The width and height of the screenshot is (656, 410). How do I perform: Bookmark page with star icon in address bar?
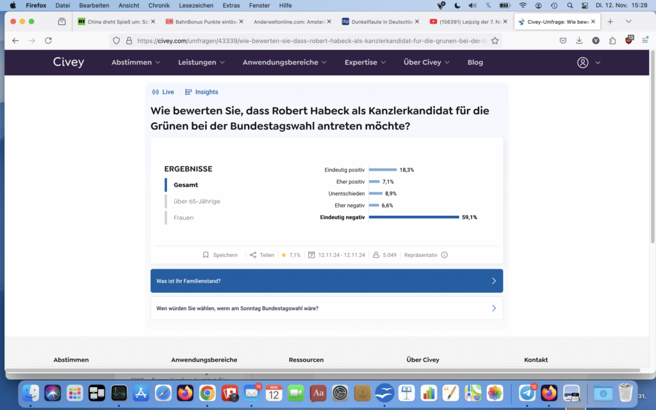[495, 40]
